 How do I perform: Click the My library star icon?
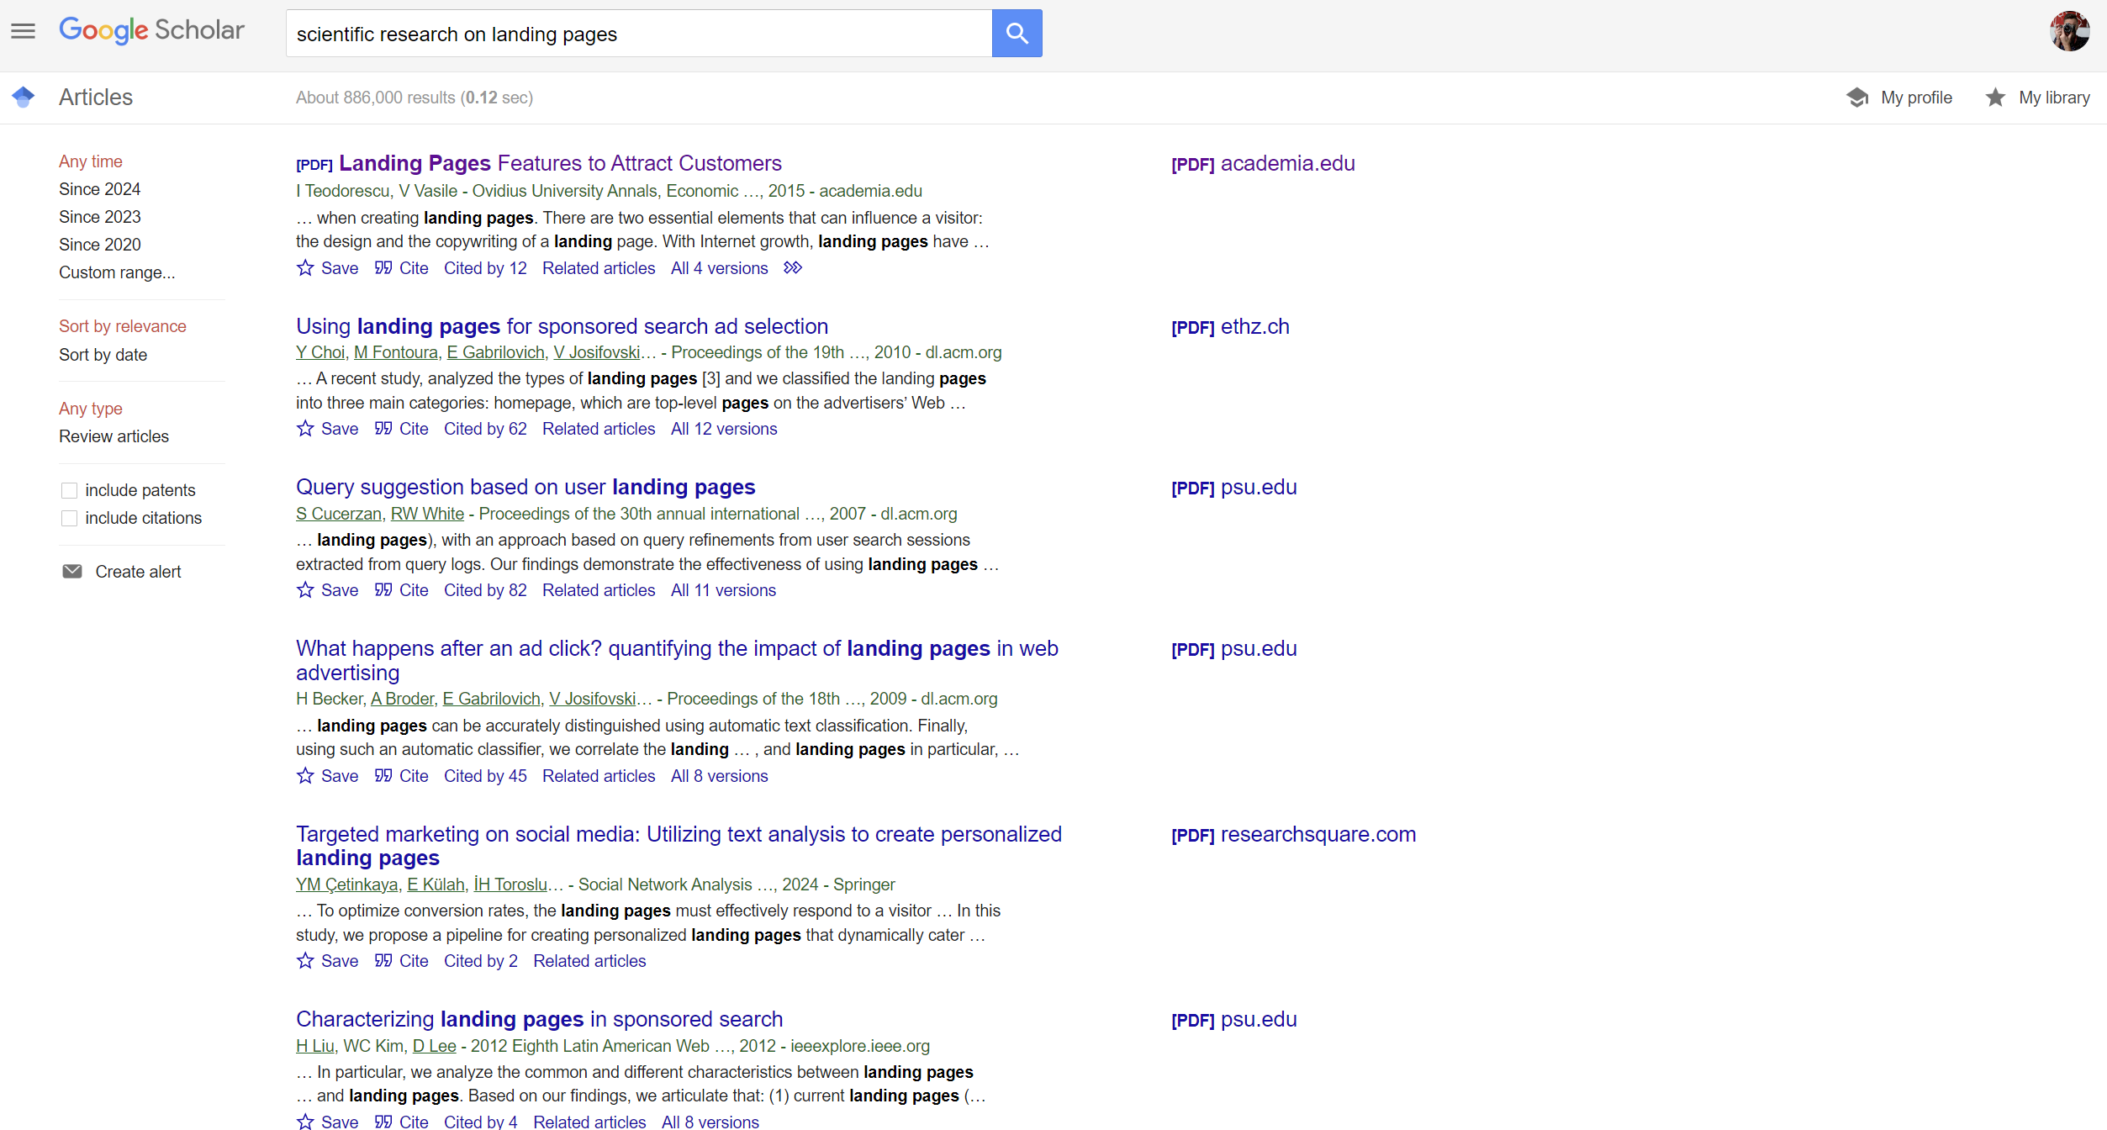tap(1995, 98)
